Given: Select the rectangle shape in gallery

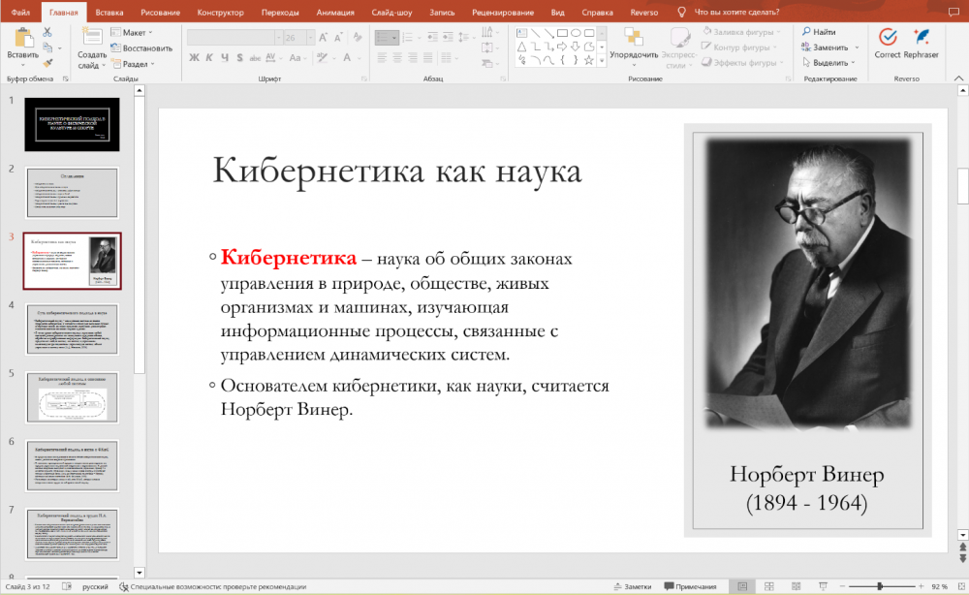Looking at the screenshot, I should tap(562, 32).
